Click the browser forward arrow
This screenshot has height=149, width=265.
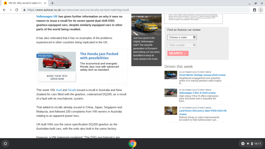11,10
